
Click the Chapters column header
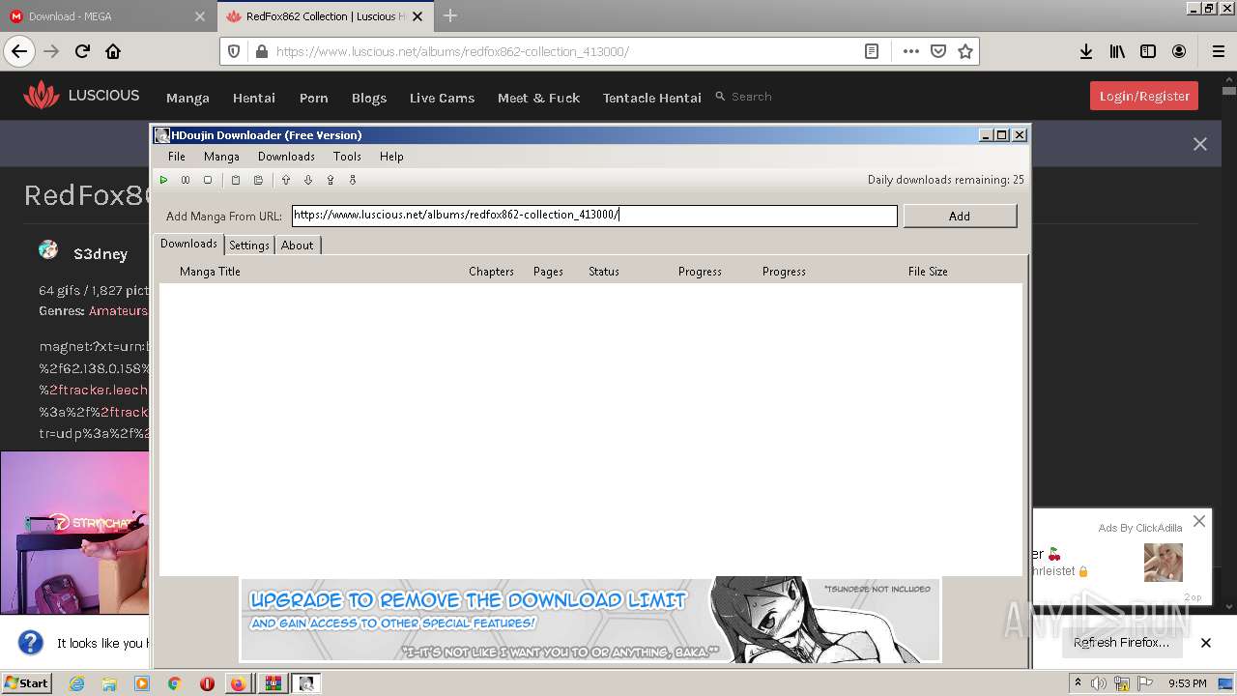point(491,272)
